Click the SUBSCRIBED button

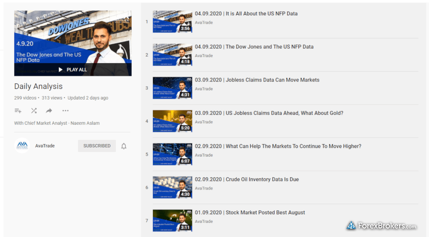point(97,146)
